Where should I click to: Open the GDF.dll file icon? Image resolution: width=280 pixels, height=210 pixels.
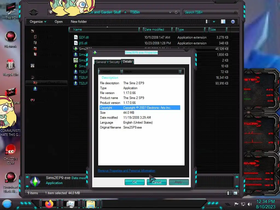pos(76,37)
